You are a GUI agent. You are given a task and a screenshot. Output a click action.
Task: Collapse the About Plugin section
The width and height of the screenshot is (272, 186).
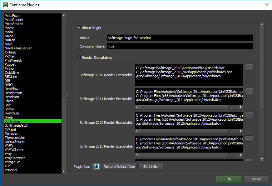[x=79, y=28]
